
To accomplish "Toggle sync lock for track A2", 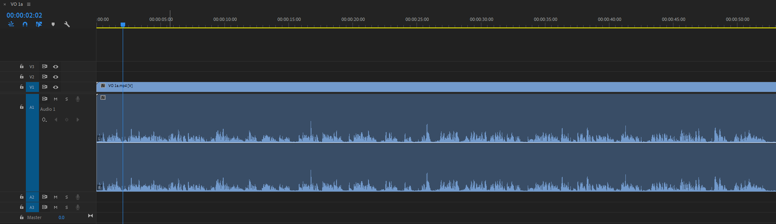I will click(45, 197).
